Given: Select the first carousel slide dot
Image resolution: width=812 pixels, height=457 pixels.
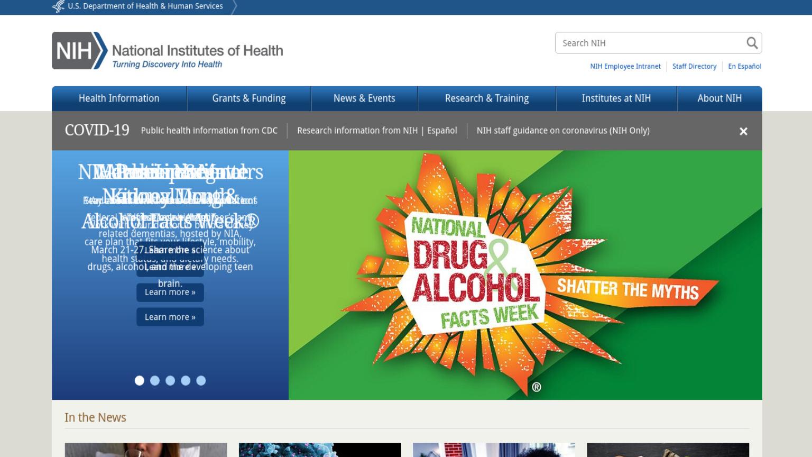Looking at the screenshot, I should (140, 380).
